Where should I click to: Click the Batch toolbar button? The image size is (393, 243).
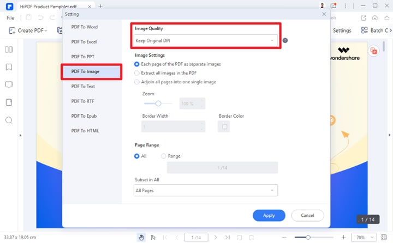[374, 31]
